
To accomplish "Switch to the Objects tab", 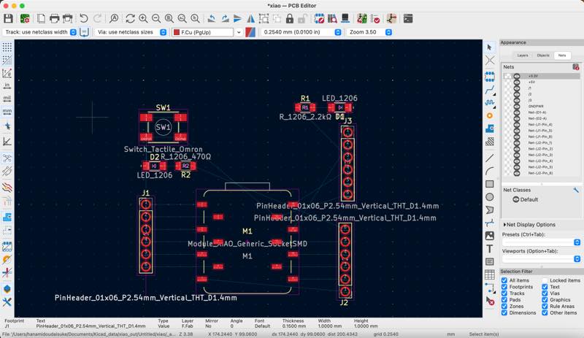I will point(543,55).
